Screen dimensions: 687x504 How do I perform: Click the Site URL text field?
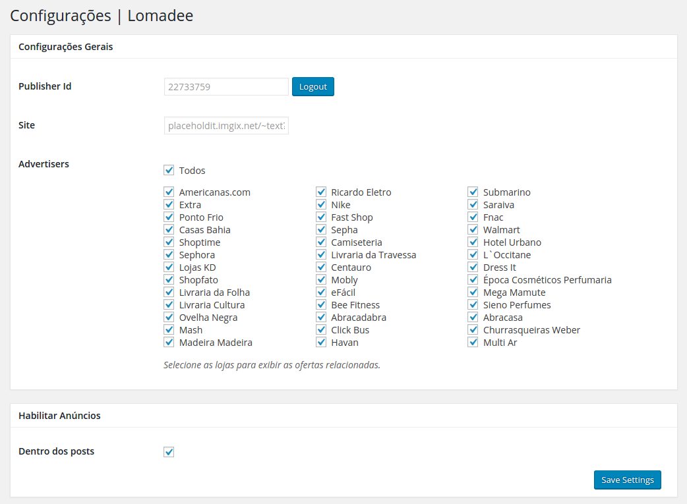pos(226,126)
